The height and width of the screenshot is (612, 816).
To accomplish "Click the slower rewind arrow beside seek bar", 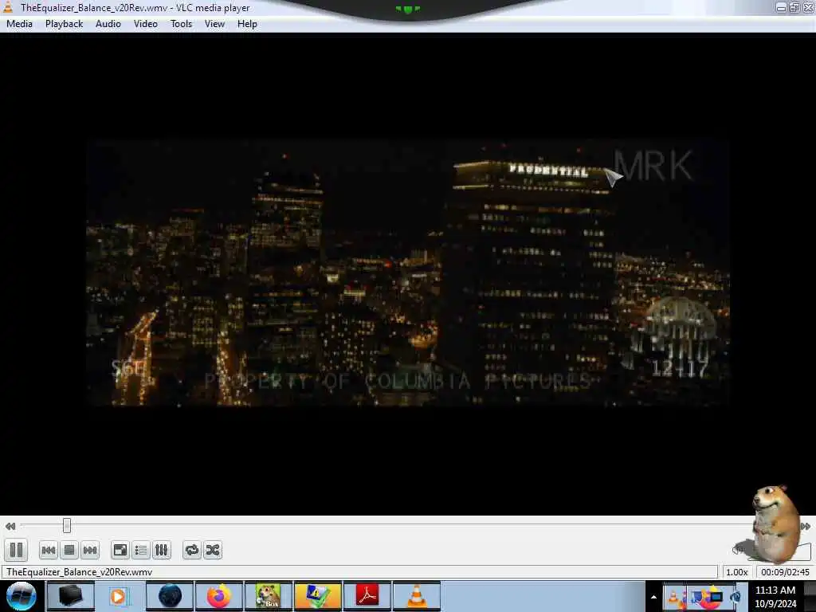I will pos(10,526).
